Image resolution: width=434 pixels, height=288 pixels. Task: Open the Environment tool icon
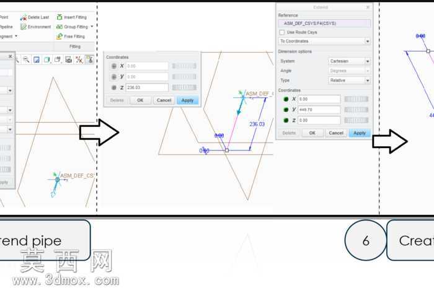coord(24,27)
